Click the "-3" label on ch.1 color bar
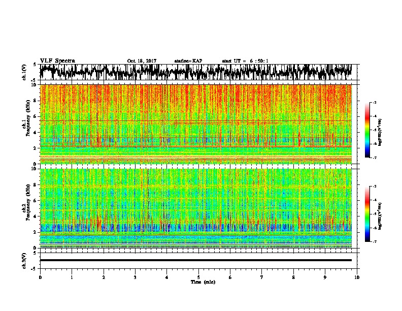 coord(374,103)
